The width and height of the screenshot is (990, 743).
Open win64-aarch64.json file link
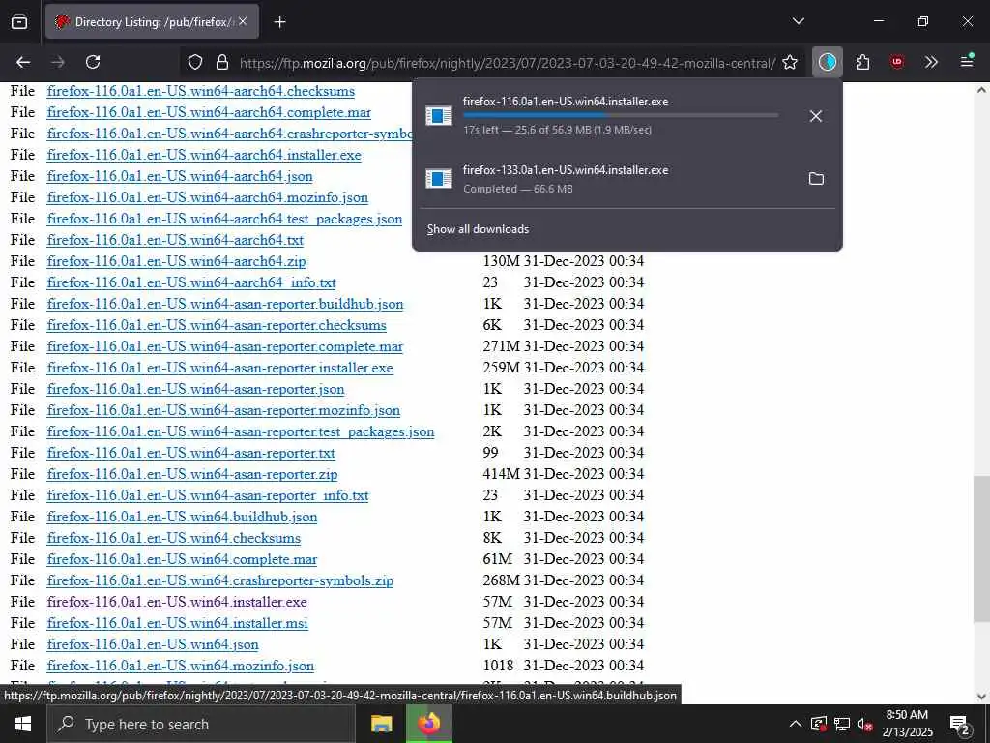[x=179, y=176]
